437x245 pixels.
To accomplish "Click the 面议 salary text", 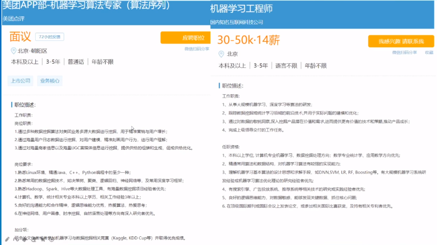I will click(20, 37).
